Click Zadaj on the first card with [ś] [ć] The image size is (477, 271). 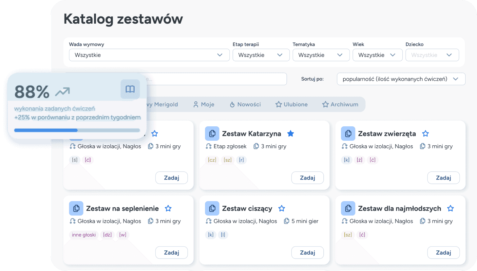(171, 178)
